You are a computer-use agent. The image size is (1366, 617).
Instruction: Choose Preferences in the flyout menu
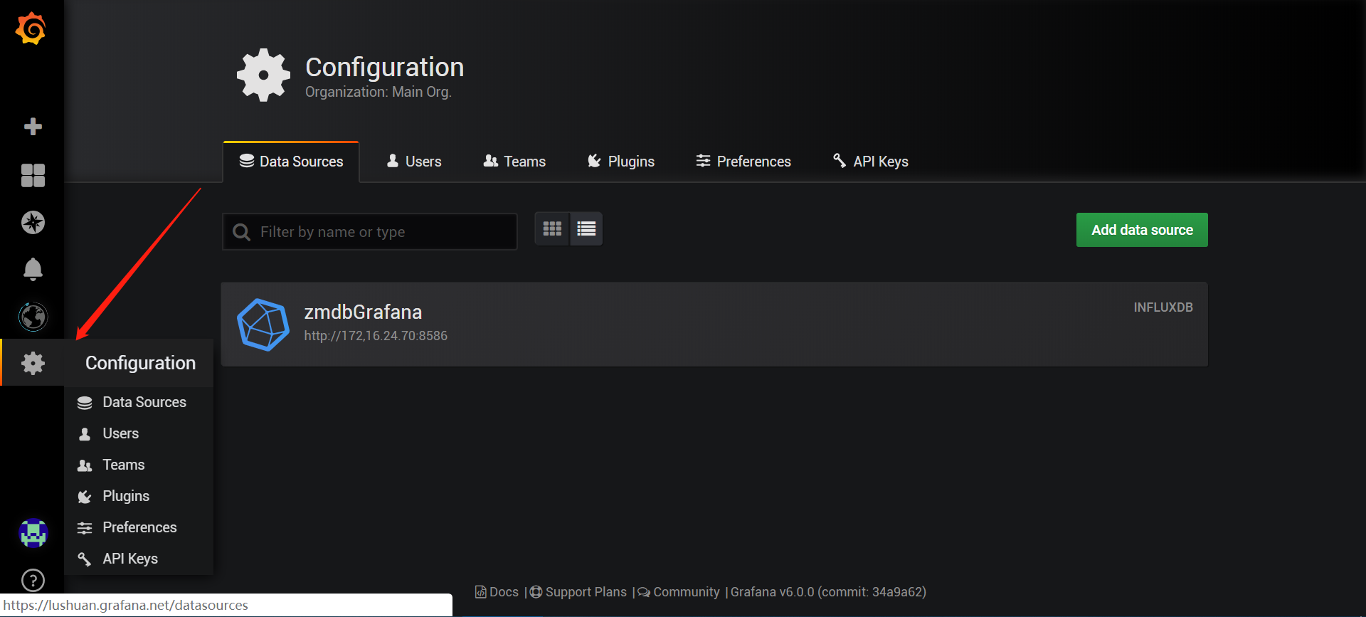(x=139, y=527)
